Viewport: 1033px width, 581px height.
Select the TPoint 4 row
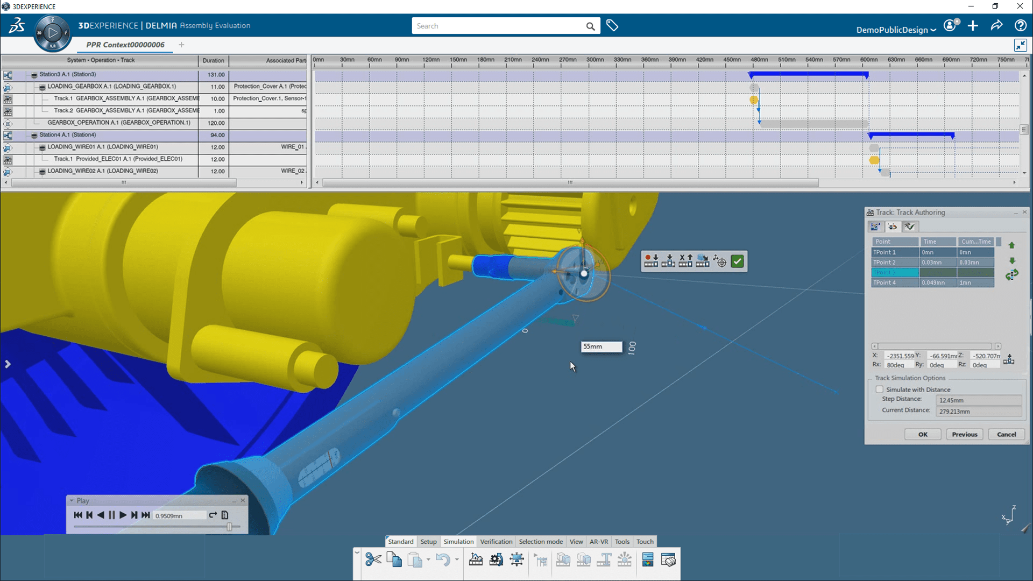933,282
